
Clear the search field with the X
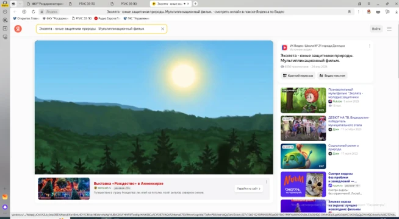click(163, 29)
